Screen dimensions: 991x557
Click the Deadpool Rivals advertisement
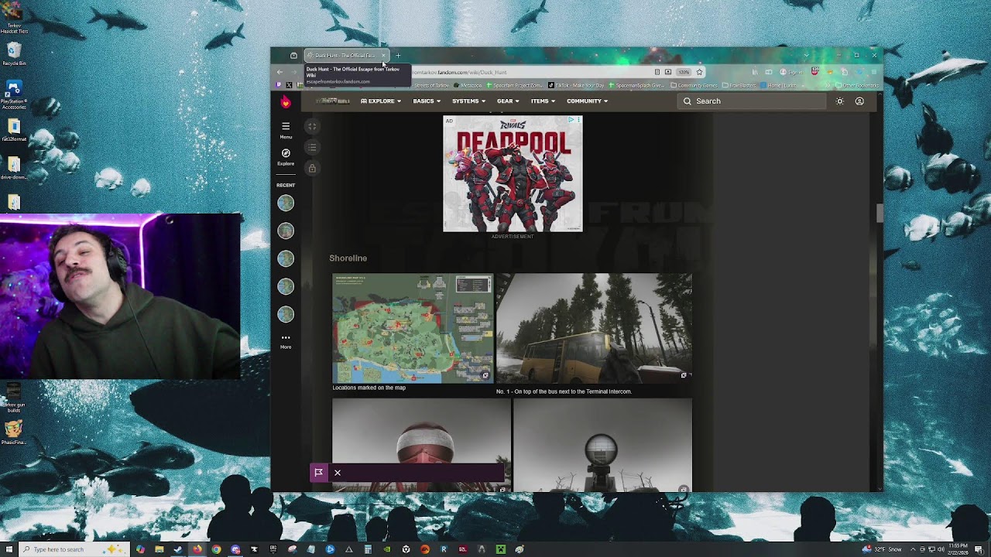513,173
